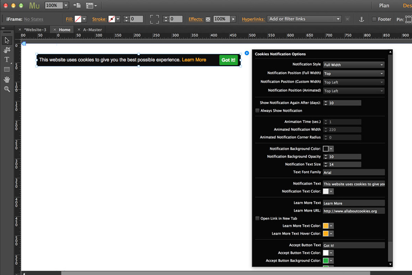Switch to the *Website-3 tab
Screen dimensions: 412x275
(x=35, y=30)
